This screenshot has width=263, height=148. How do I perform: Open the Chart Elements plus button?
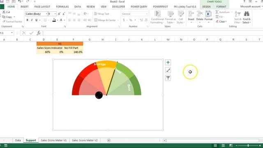coord(168,62)
